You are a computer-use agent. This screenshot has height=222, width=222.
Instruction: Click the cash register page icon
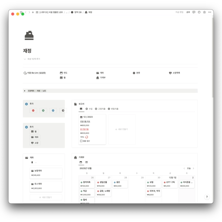pos(29,36)
